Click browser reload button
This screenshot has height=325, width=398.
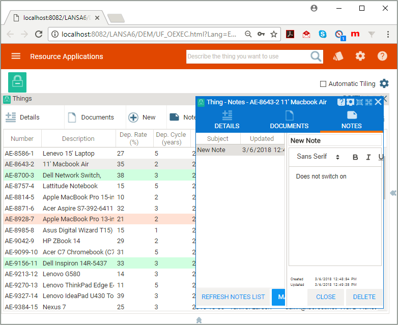[x=39, y=34]
